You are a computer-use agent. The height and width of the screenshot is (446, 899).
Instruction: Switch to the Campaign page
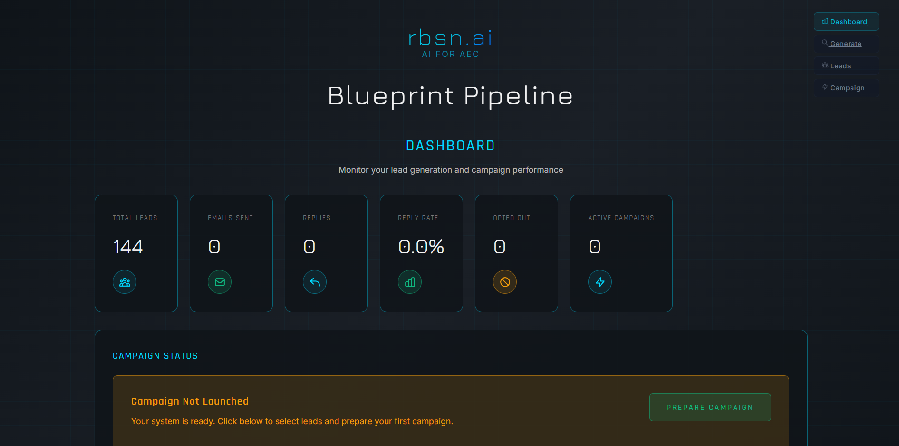(847, 87)
